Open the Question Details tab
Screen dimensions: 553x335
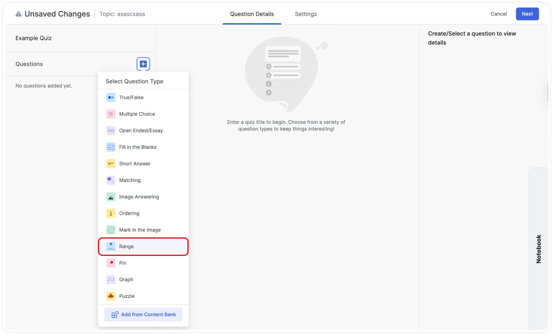click(252, 14)
